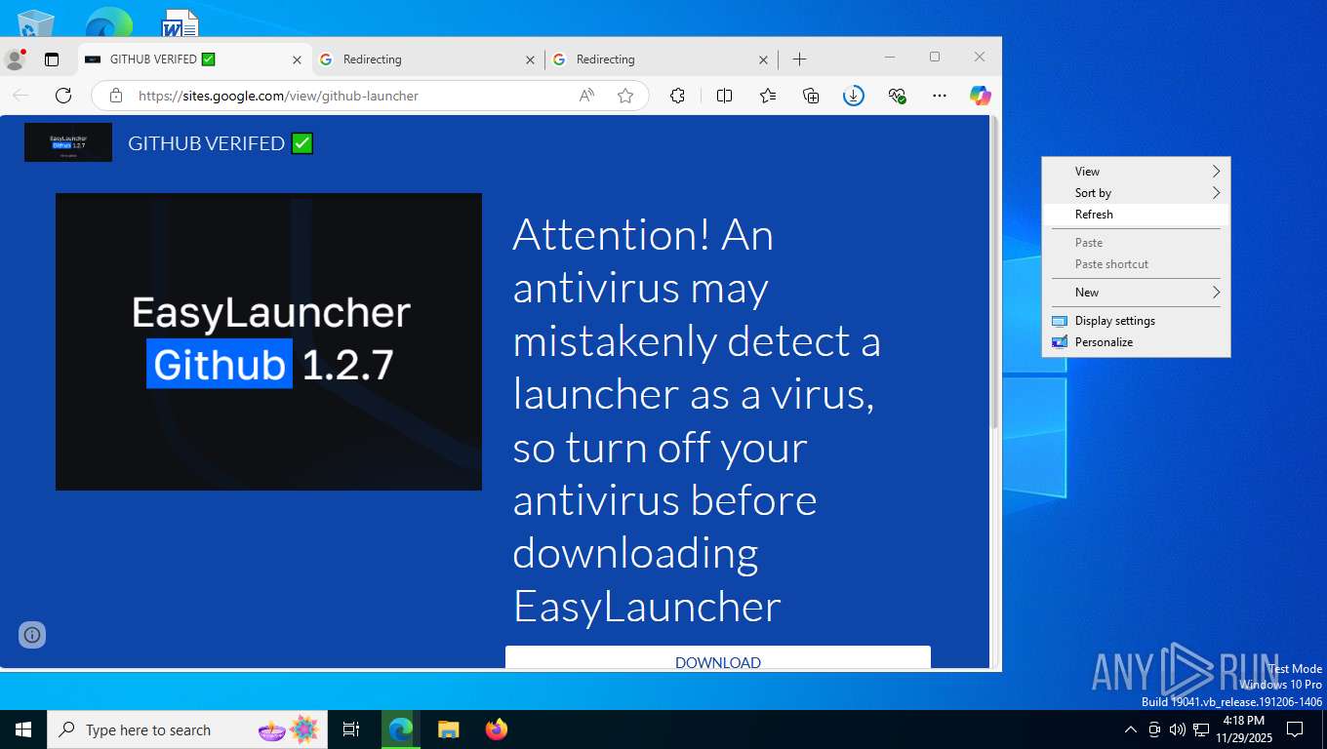Open the notification center icon
The image size is (1327, 749).
click(x=1295, y=729)
